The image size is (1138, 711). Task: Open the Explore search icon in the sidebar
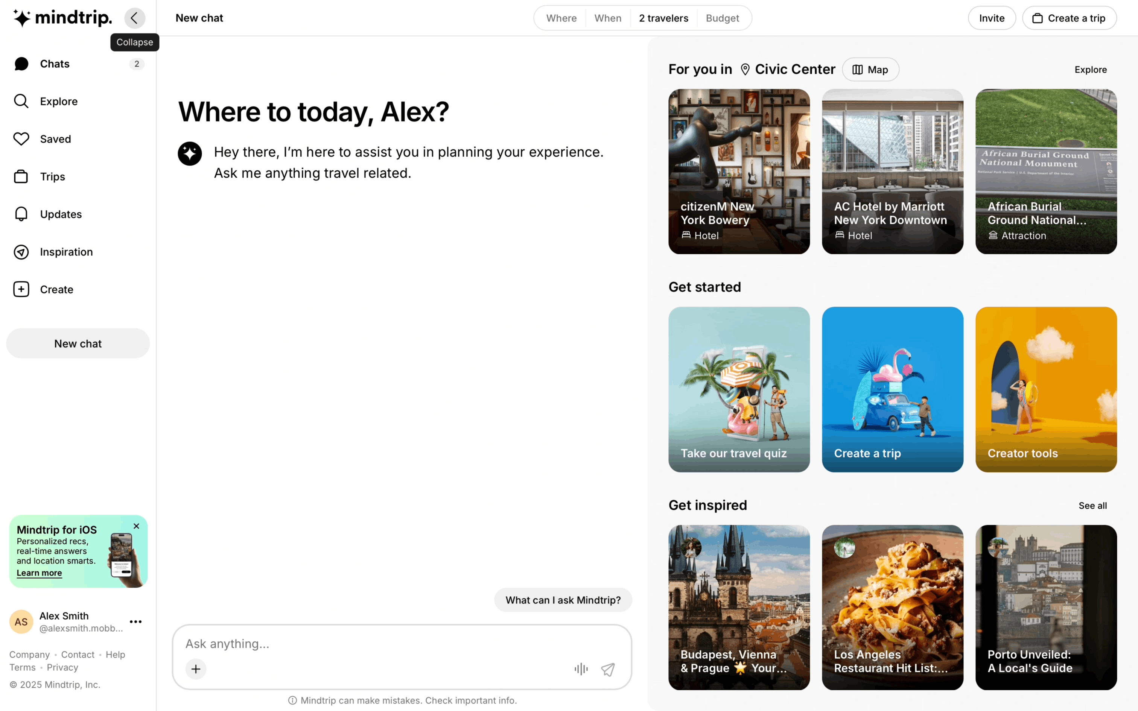point(21,102)
